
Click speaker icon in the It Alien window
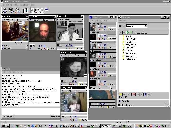click(44, 46)
